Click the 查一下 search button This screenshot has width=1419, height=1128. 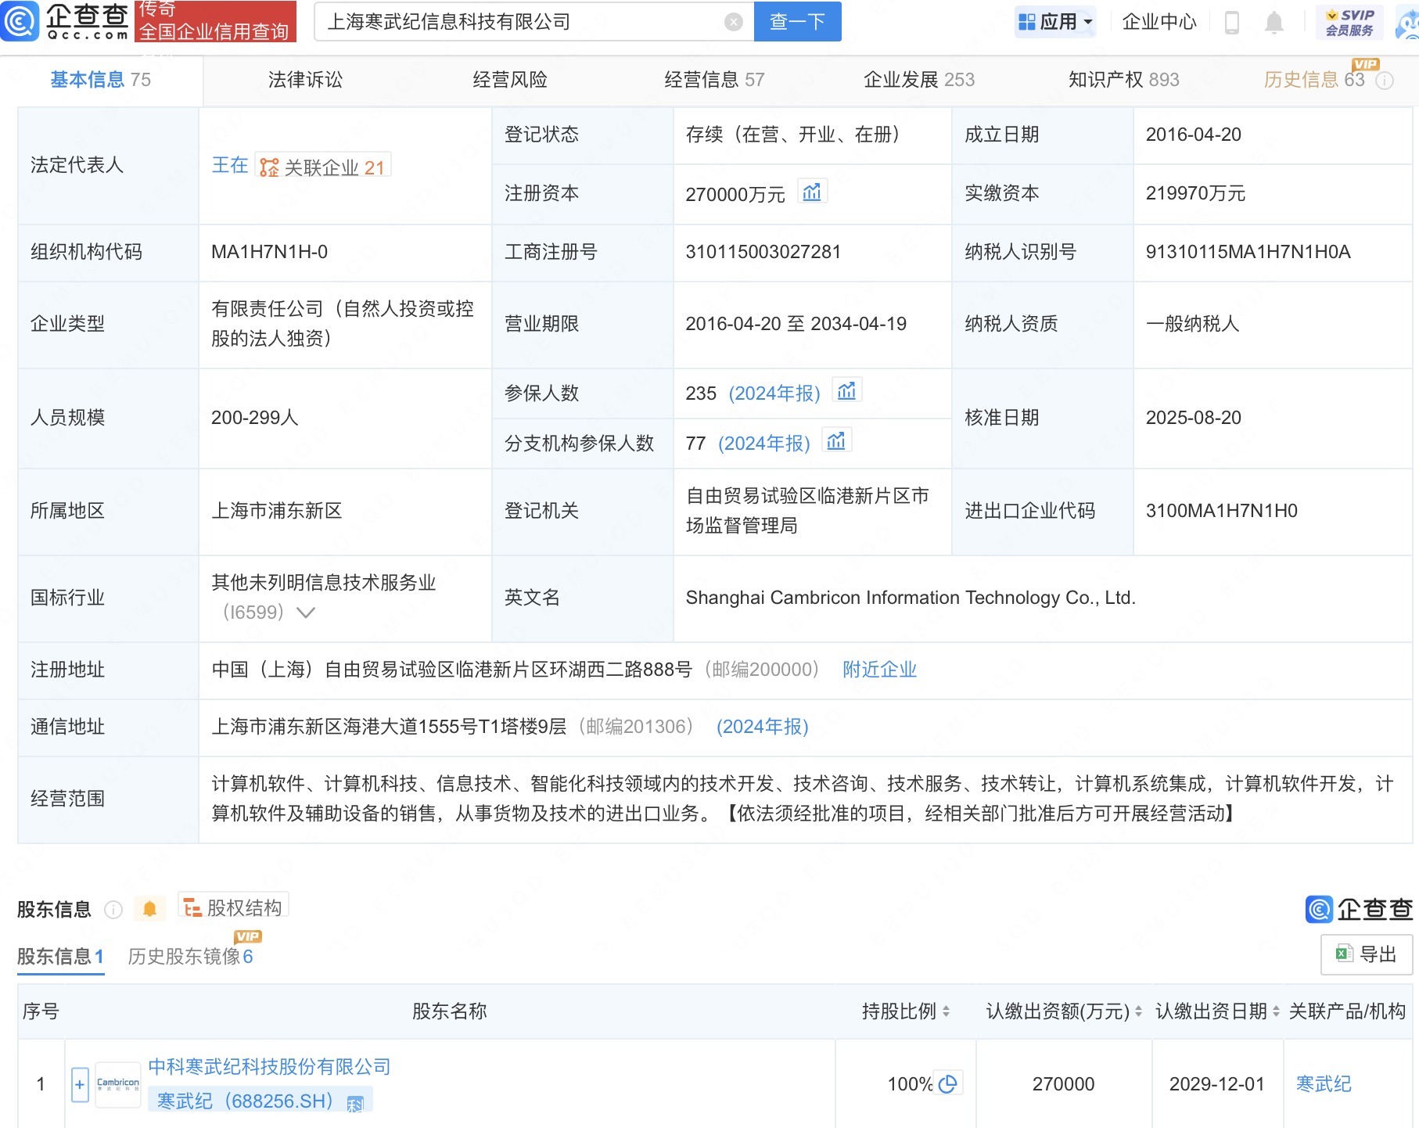[x=797, y=22]
